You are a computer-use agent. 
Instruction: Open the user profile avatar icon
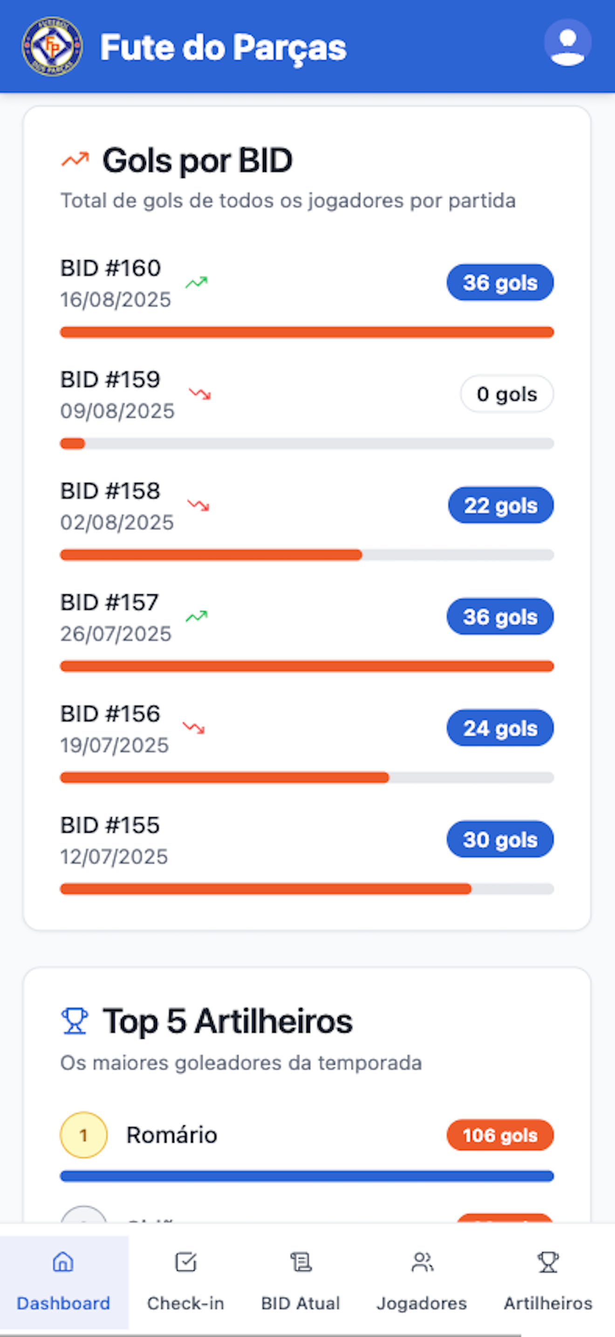(x=567, y=42)
